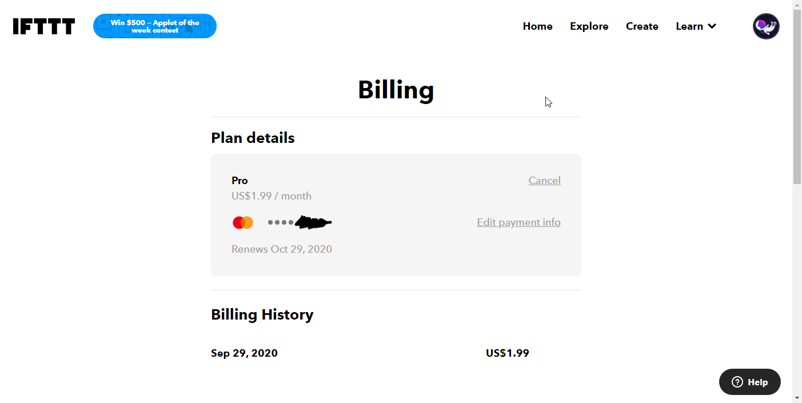Viewport: 802px width, 403px height.
Task: Open the Create page
Action: [642, 26]
